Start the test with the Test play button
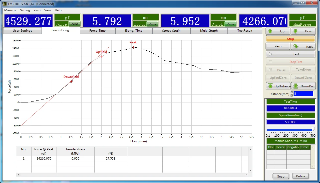This screenshot has width=320, height=183. coord(290,54)
